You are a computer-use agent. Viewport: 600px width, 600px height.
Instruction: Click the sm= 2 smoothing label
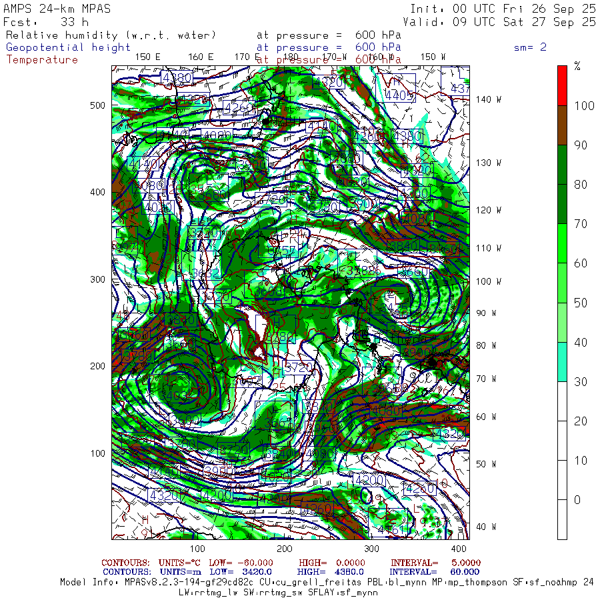(530, 47)
